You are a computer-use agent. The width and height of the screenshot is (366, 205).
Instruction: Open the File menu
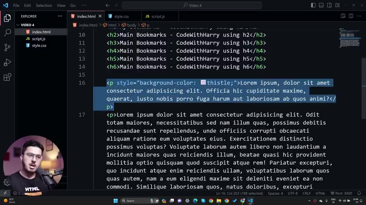click(x=16, y=5)
